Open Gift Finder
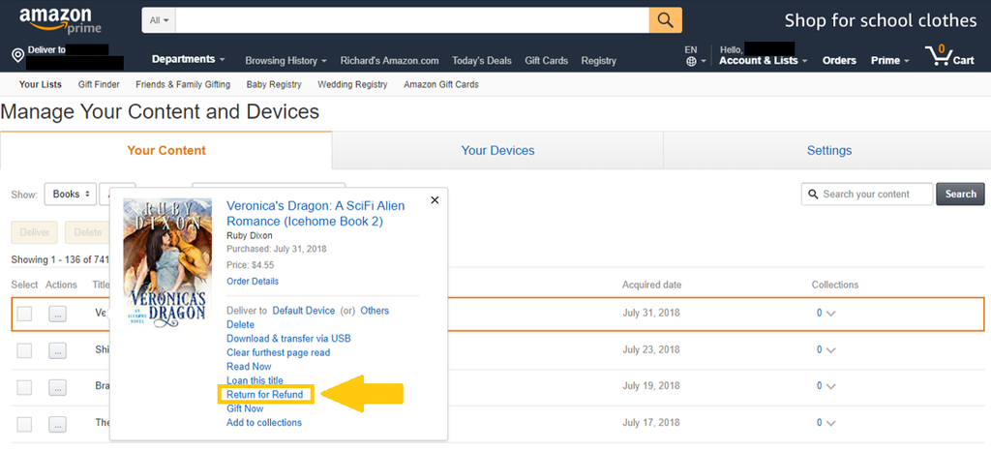 coord(99,84)
